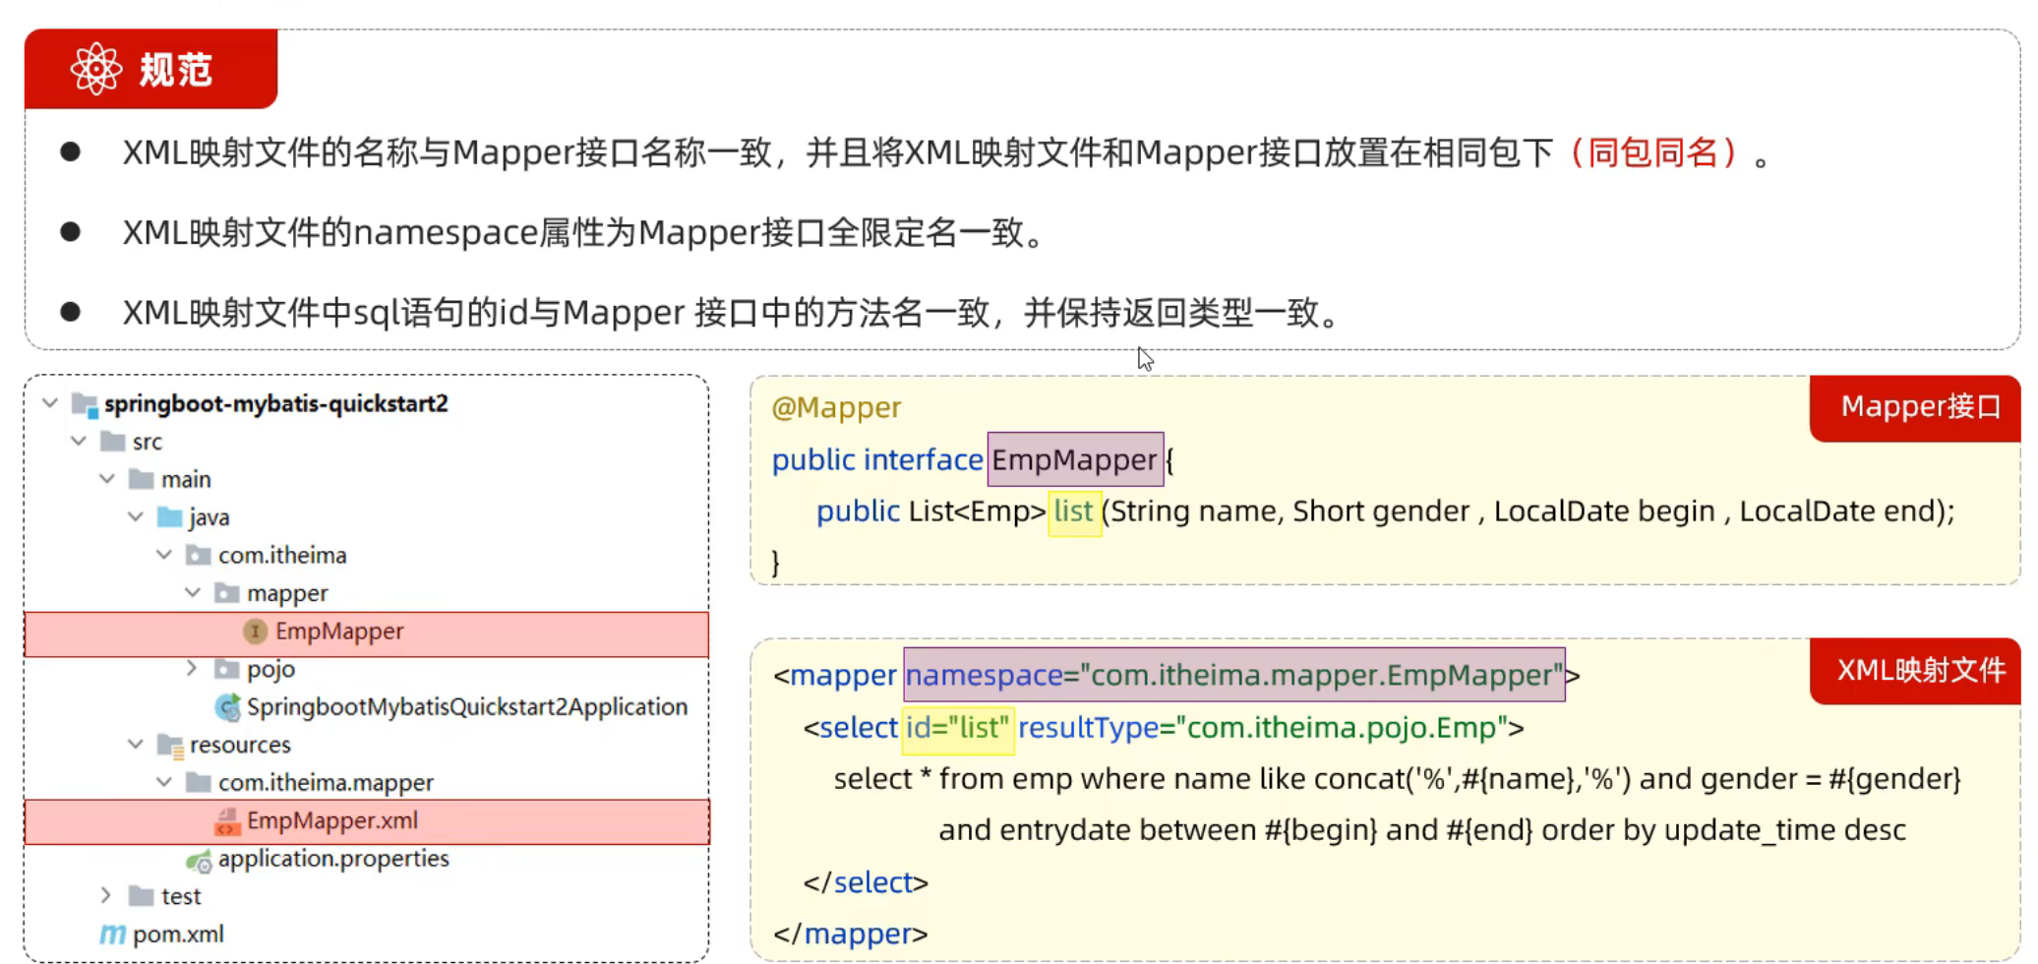
Task: Click the highlighted EmpMapper interface name
Action: pos(1074,459)
